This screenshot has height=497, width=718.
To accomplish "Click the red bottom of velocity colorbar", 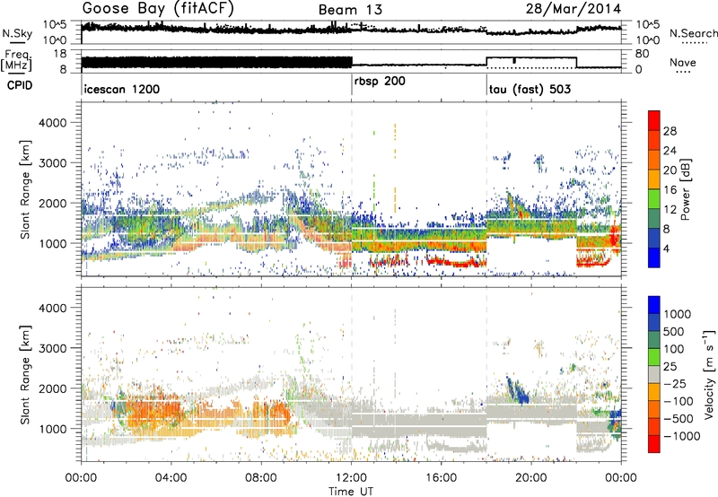I will pyautogui.click(x=654, y=444).
